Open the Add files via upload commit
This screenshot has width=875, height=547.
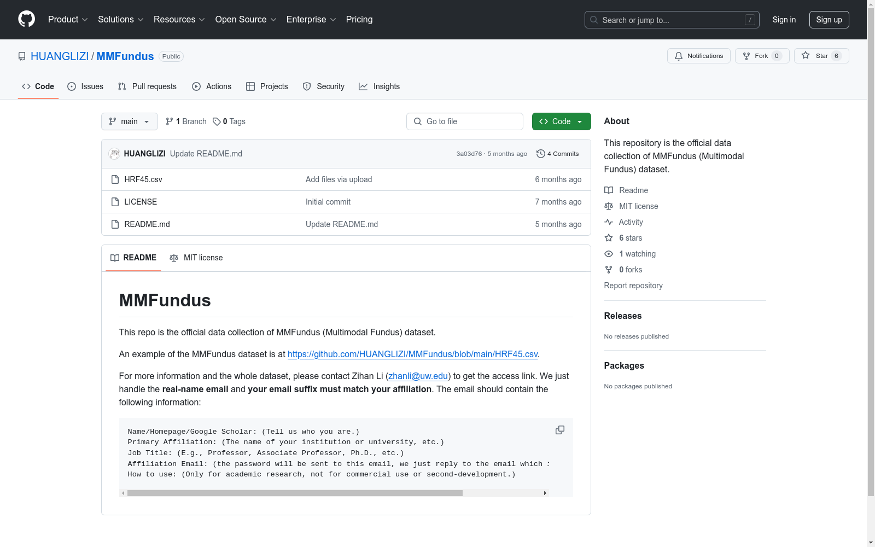coord(339,179)
